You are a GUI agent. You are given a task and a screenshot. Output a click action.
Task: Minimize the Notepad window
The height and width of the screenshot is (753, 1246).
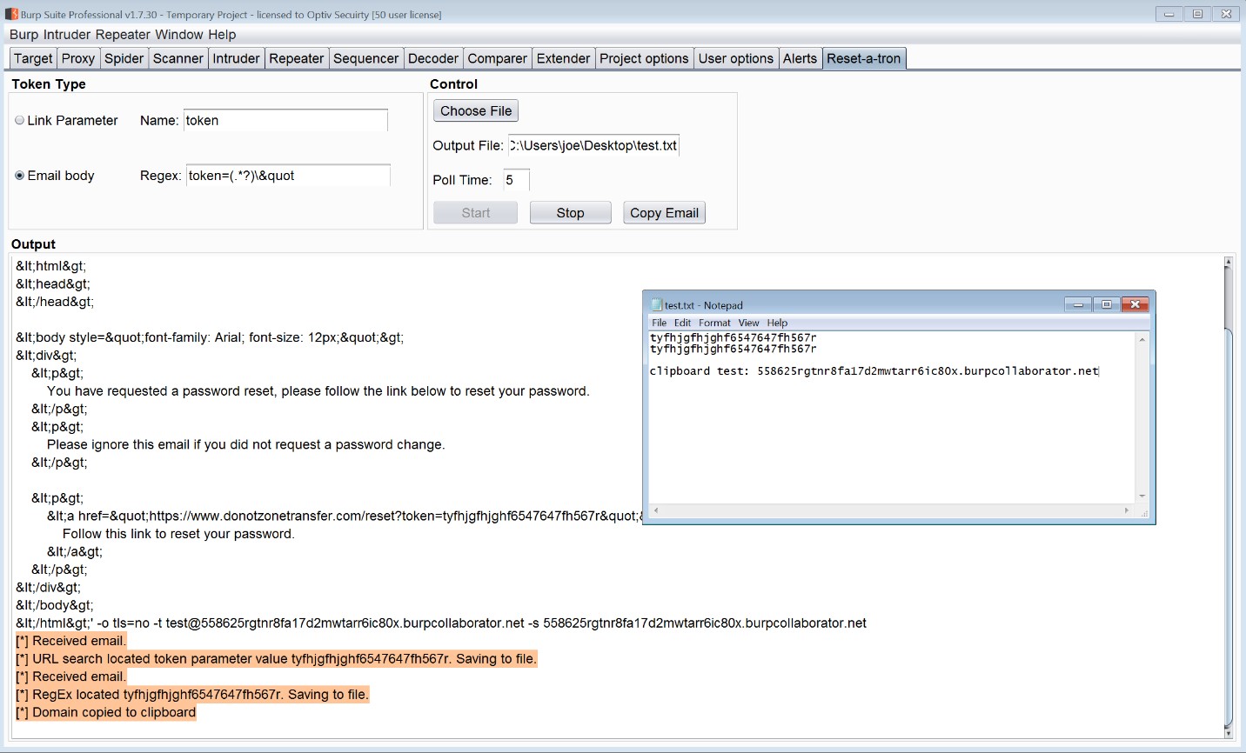click(x=1078, y=304)
